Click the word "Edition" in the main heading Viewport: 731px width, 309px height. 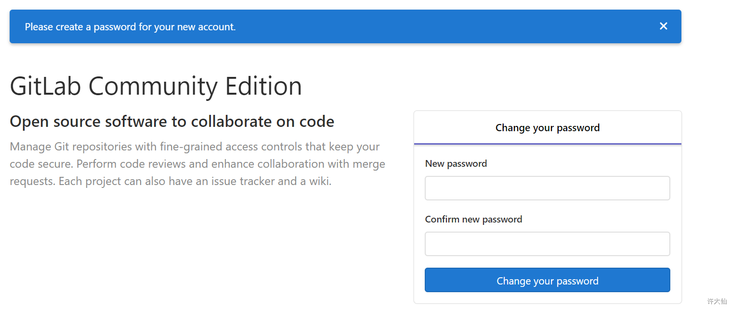tap(263, 87)
